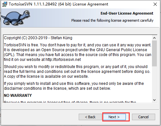Click the 'NO WARRANTY' heading in license
Viewport: 161px width, 126px height.
(x=18, y=96)
